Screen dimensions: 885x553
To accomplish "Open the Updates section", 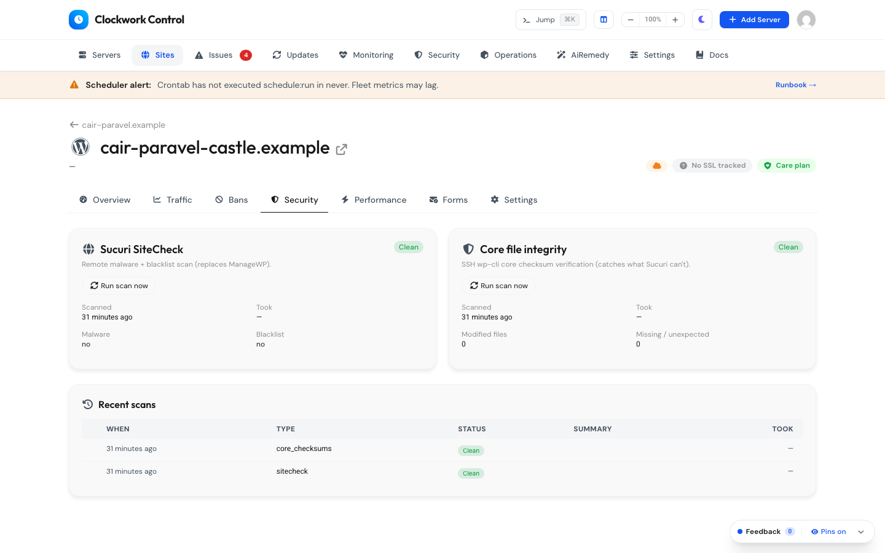I will (x=296, y=55).
